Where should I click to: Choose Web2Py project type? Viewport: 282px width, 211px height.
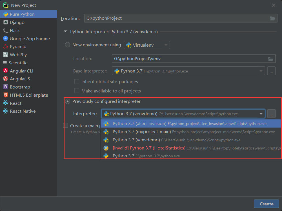pos(29,55)
